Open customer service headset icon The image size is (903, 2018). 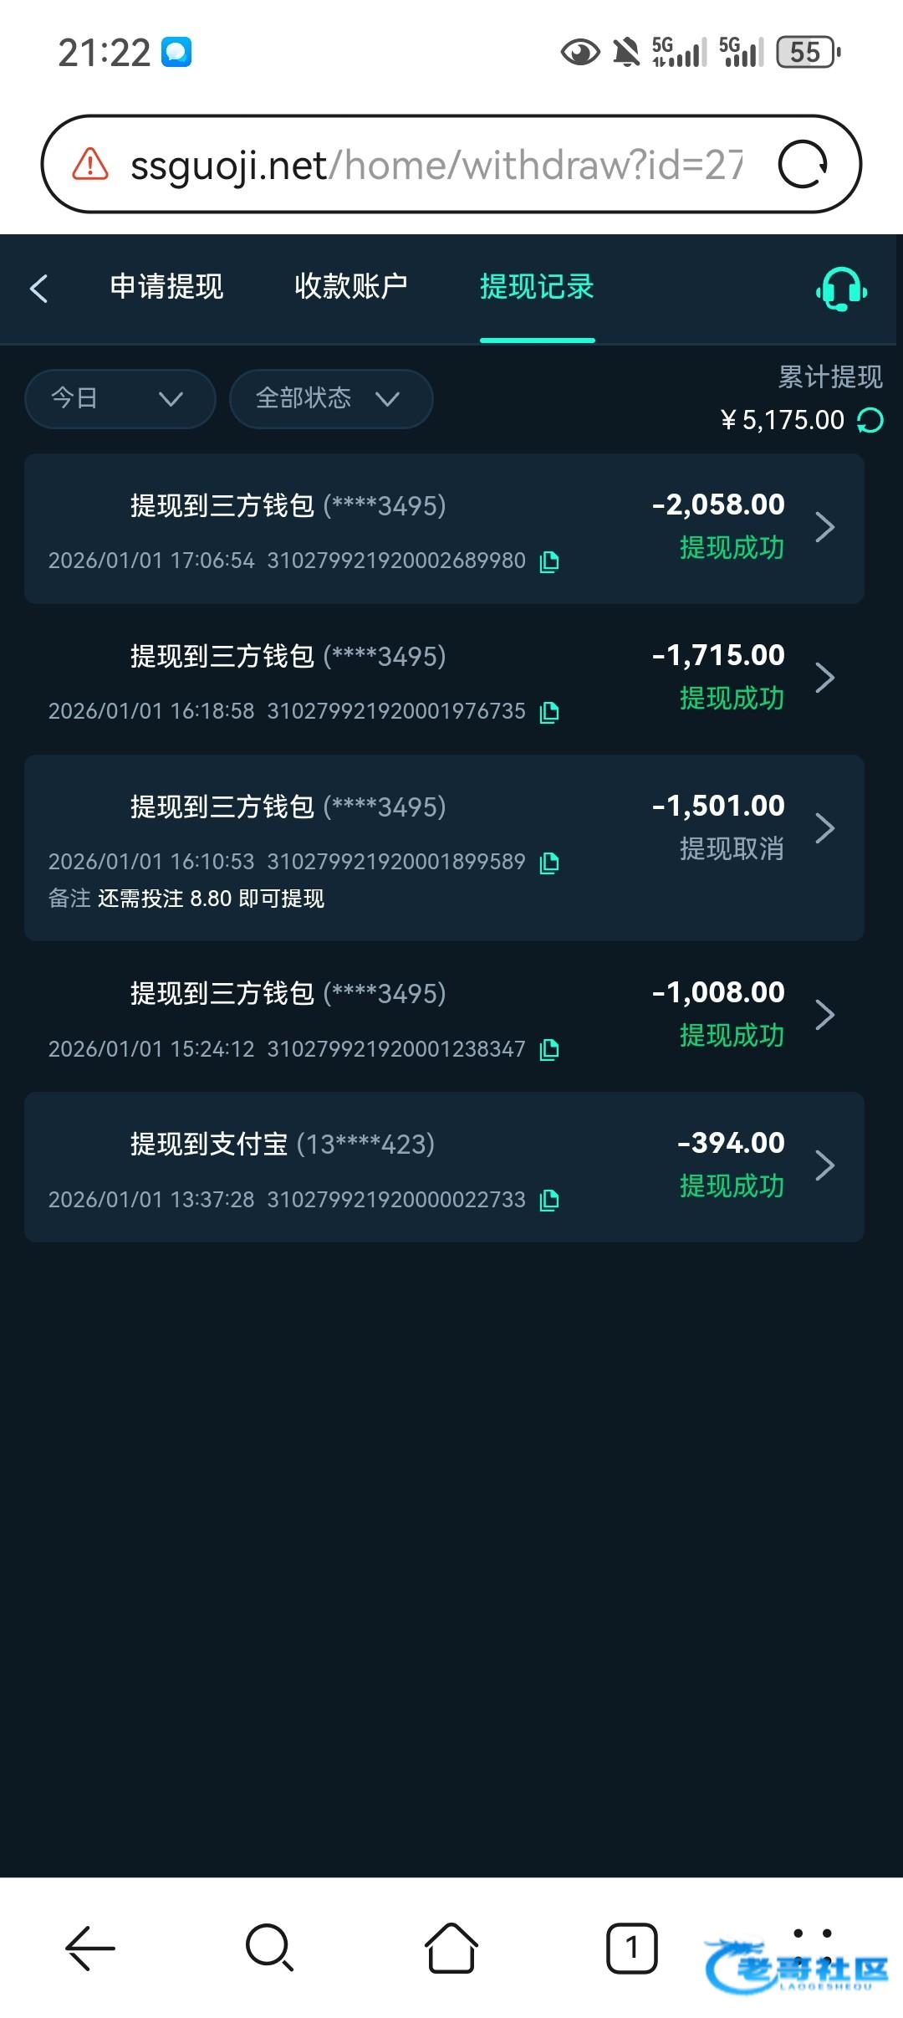[x=841, y=289]
